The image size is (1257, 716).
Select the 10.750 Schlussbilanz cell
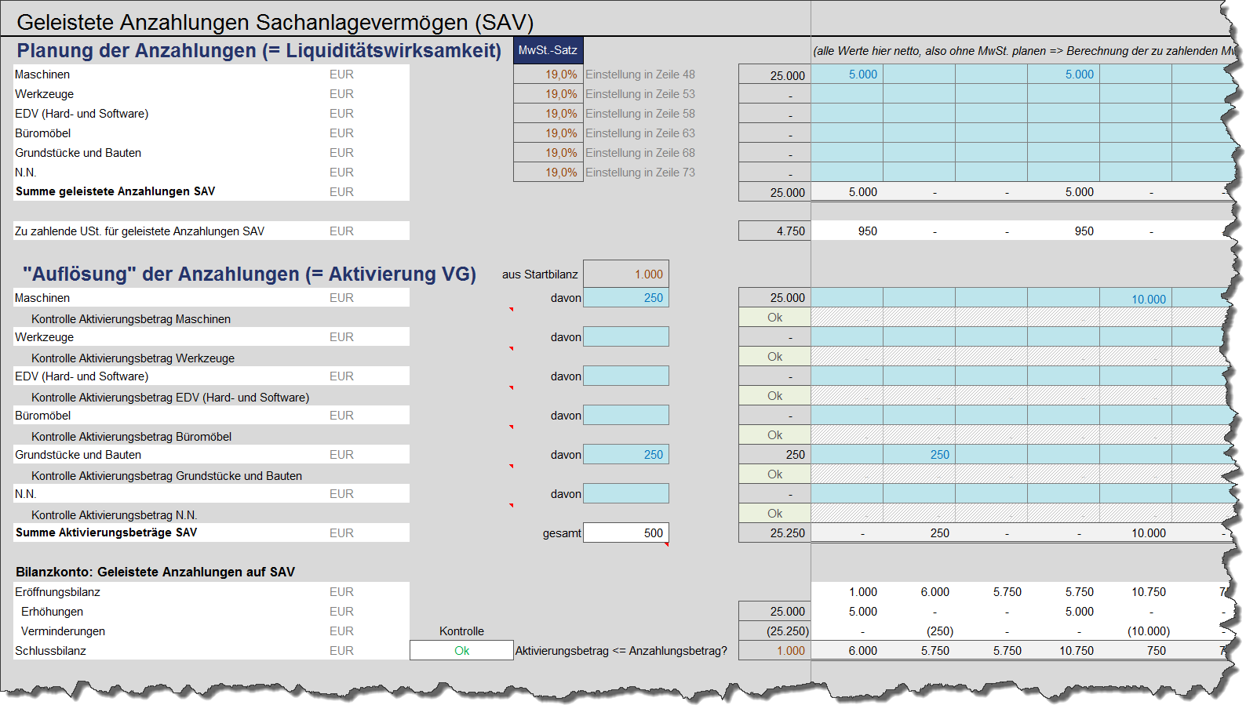pyautogui.click(x=1063, y=651)
